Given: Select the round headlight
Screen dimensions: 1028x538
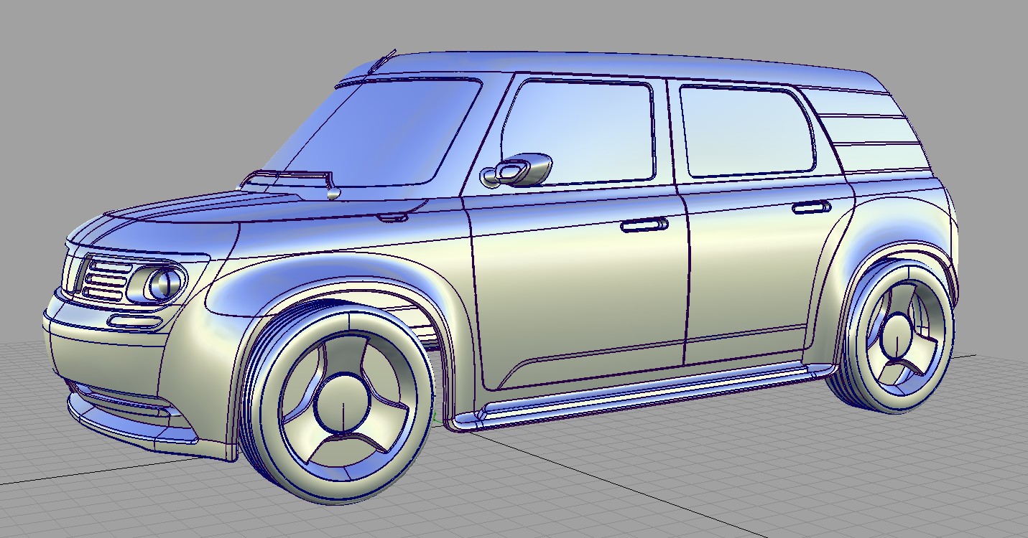Looking at the screenshot, I should [165, 284].
